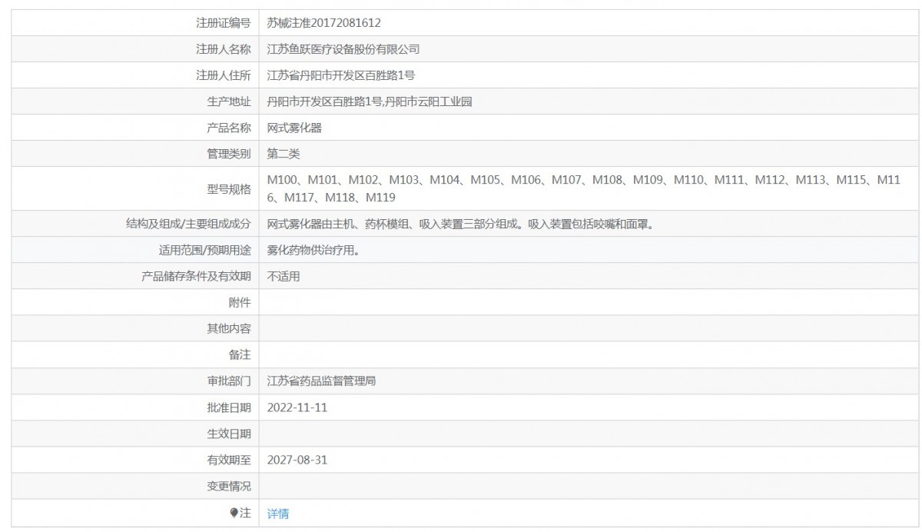Select product name 网式雾化器
Image resolution: width=922 pixels, height=532 pixels.
294,128
